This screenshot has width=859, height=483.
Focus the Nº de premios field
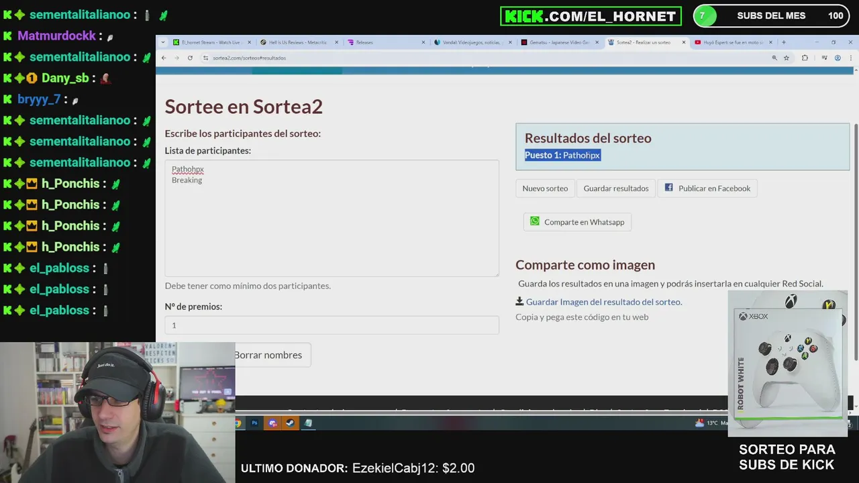(x=332, y=325)
